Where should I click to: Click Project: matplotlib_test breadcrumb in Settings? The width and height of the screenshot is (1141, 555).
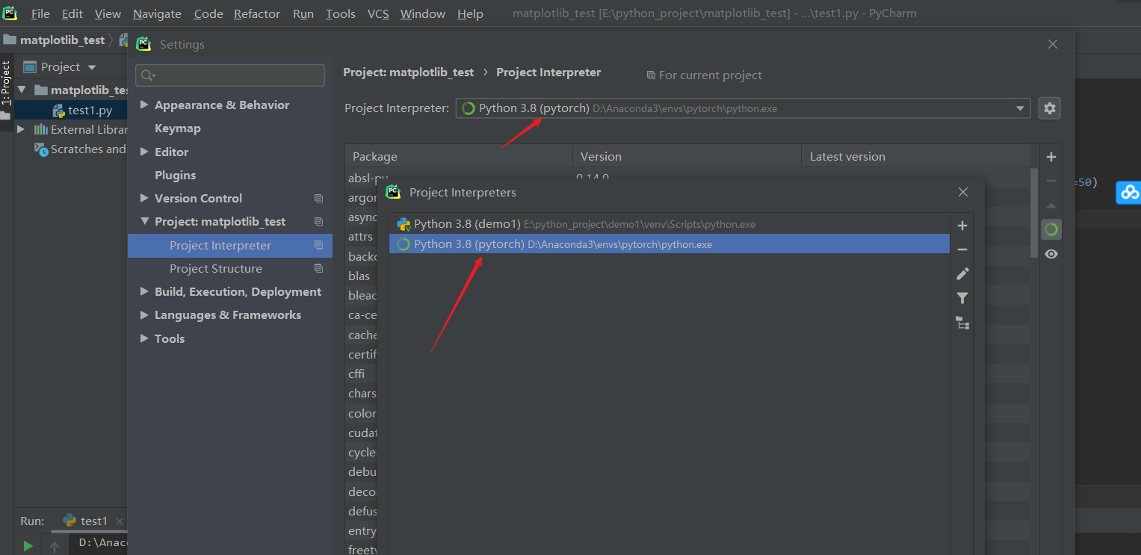click(408, 72)
